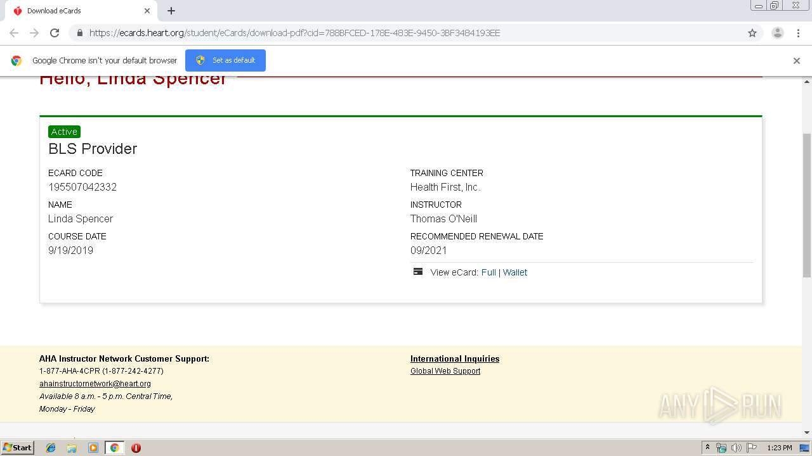Open the Windows Start menu
The width and height of the screenshot is (812, 456).
[x=17, y=448]
